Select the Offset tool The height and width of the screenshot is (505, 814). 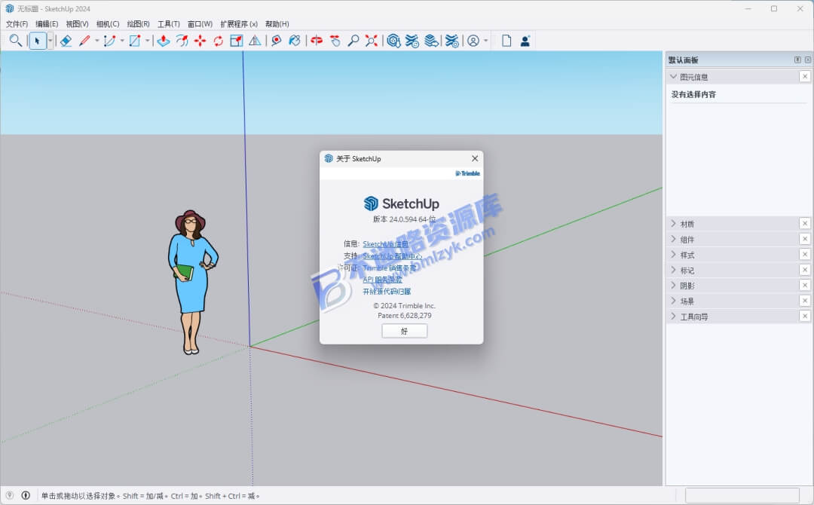pyautogui.click(x=182, y=41)
